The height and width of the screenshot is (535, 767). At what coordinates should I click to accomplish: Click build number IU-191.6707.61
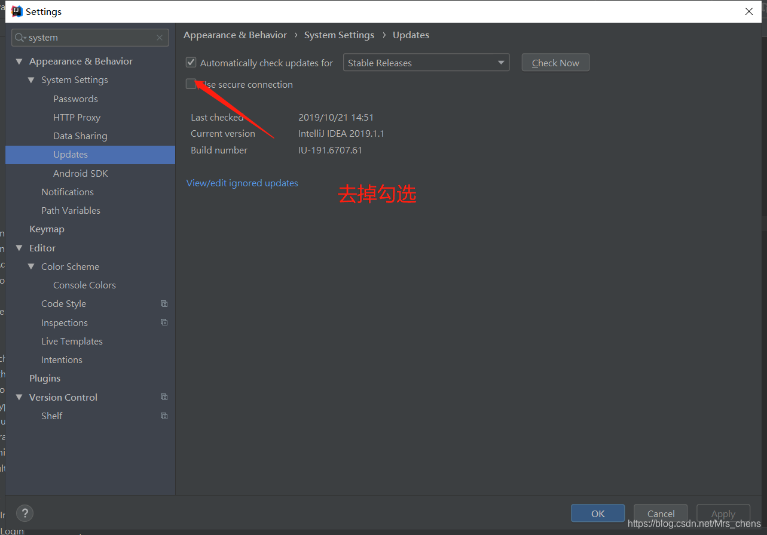[330, 150]
